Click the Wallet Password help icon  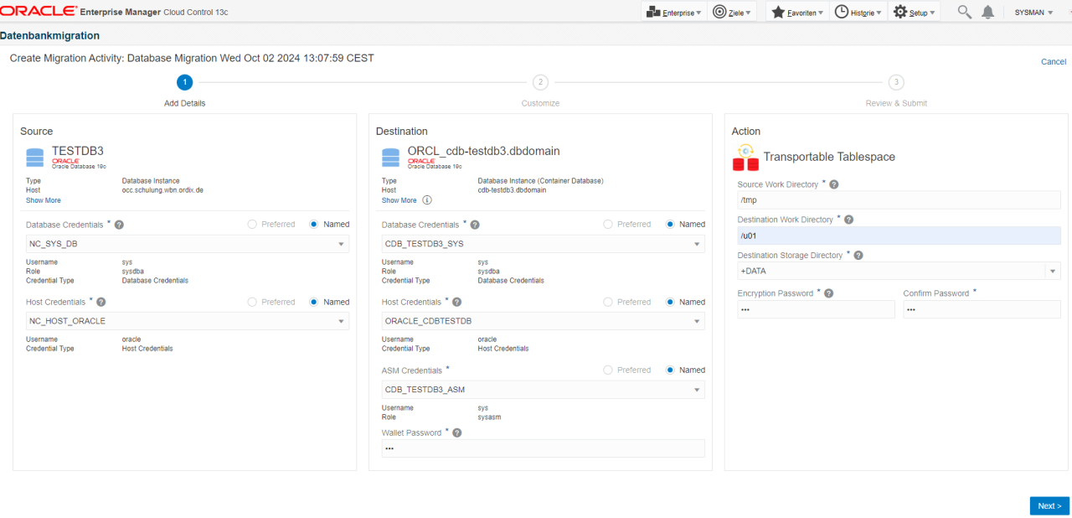point(457,433)
